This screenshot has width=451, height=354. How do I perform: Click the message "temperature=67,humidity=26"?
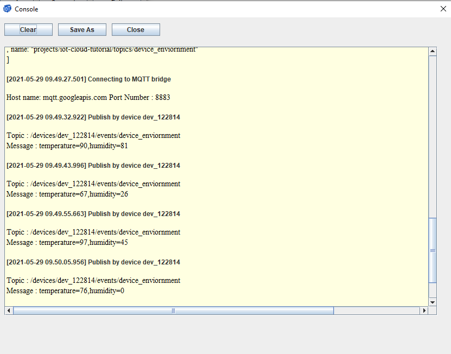click(67, 194)
